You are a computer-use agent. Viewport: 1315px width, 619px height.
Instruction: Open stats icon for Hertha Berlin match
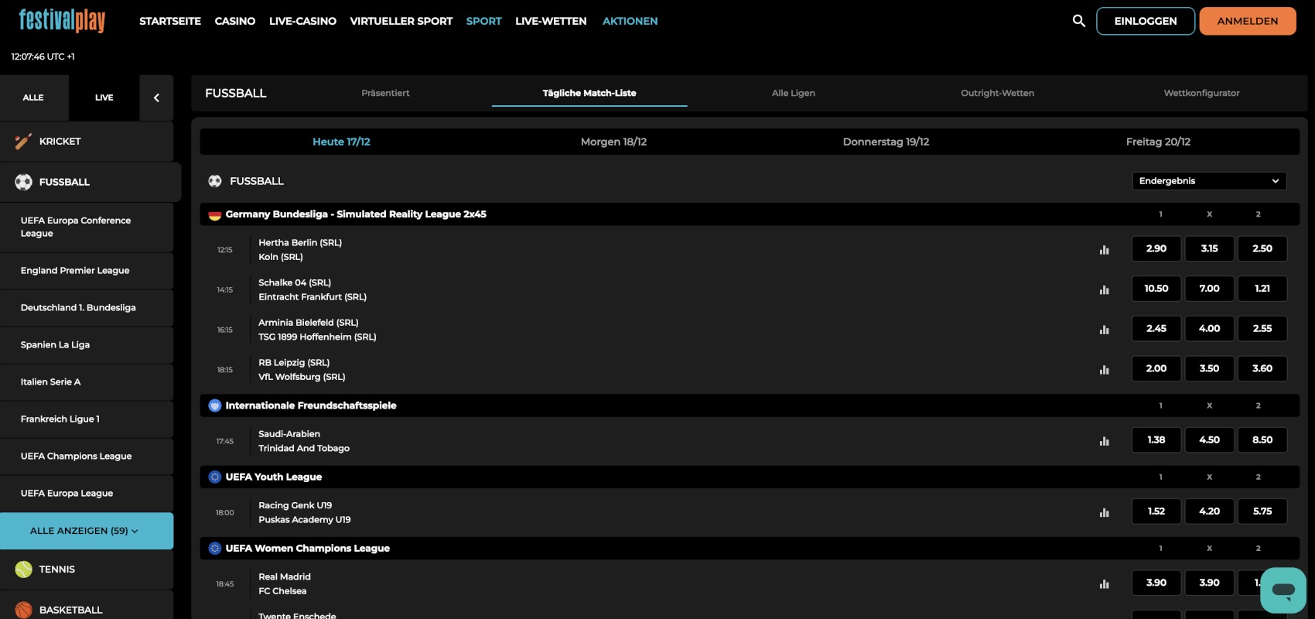pyautogui.click(x=1104, y=249)
